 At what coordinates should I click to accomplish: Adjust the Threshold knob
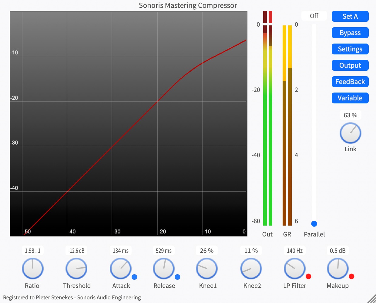[x=76, y=268]
